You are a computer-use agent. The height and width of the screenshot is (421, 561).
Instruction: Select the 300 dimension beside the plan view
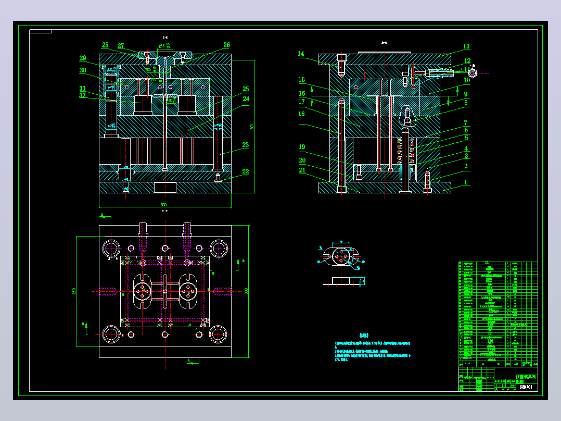point(246,291)
